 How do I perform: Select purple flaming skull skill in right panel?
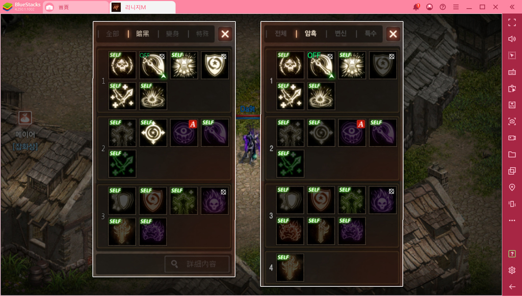click(x=382, y=200)
